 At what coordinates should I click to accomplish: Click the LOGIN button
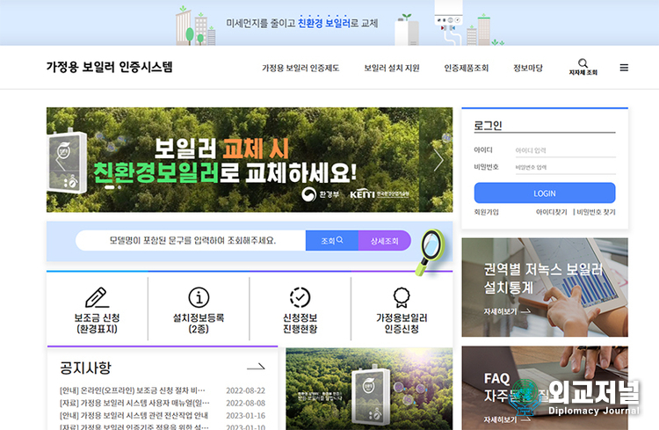click(545, 193)
